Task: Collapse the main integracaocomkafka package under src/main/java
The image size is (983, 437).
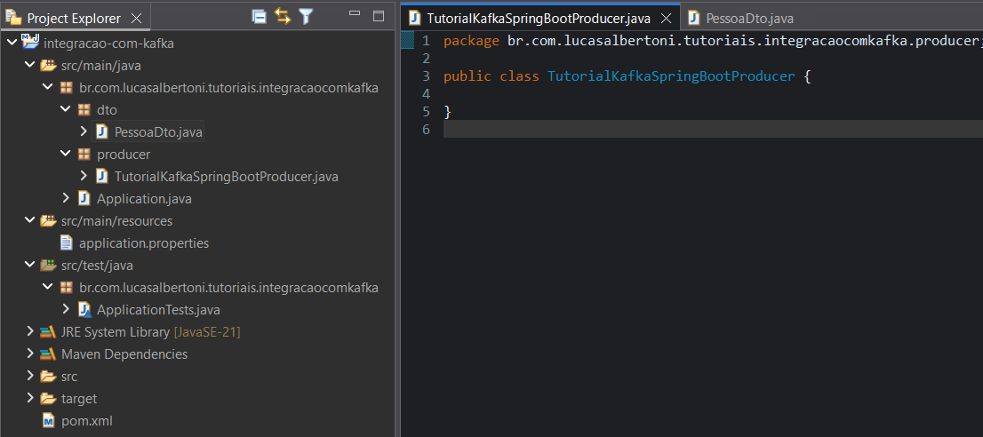Action: (48, 88)
